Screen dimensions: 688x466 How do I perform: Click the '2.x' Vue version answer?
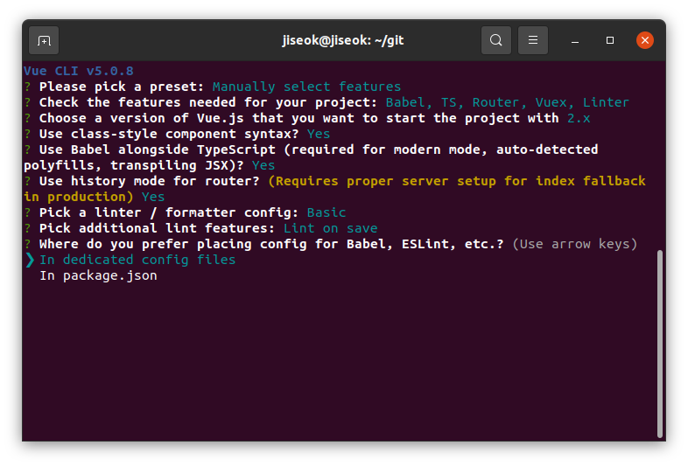tap(579, 118)
